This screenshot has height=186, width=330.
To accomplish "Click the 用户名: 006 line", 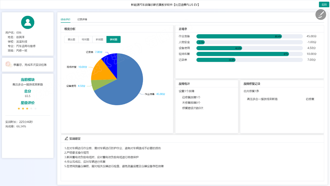I will [x=13, y=33].
